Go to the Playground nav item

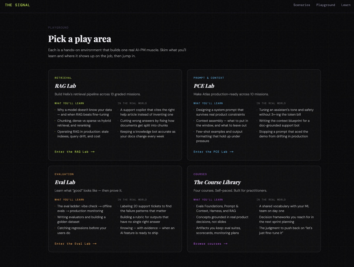(x=325, y=5)
